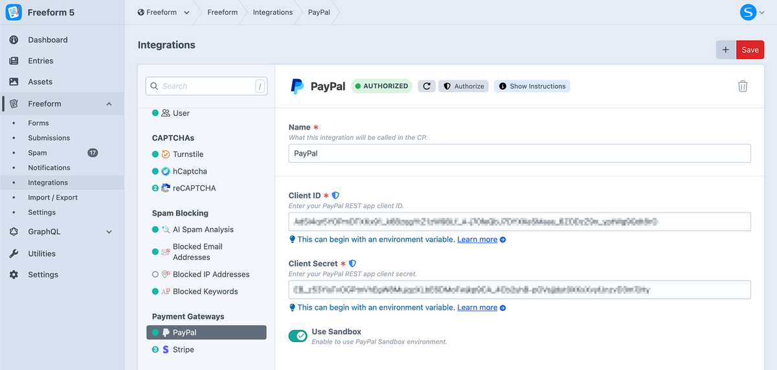
Task: Collapse the Freeform sidebar section
Action: coord(109,104)
